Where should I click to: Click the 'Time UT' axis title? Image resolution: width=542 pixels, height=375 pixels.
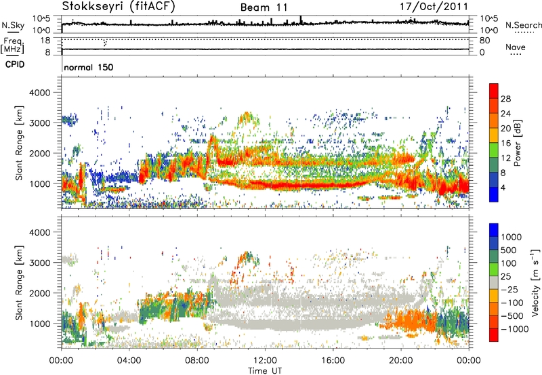(x=265, y=371)
